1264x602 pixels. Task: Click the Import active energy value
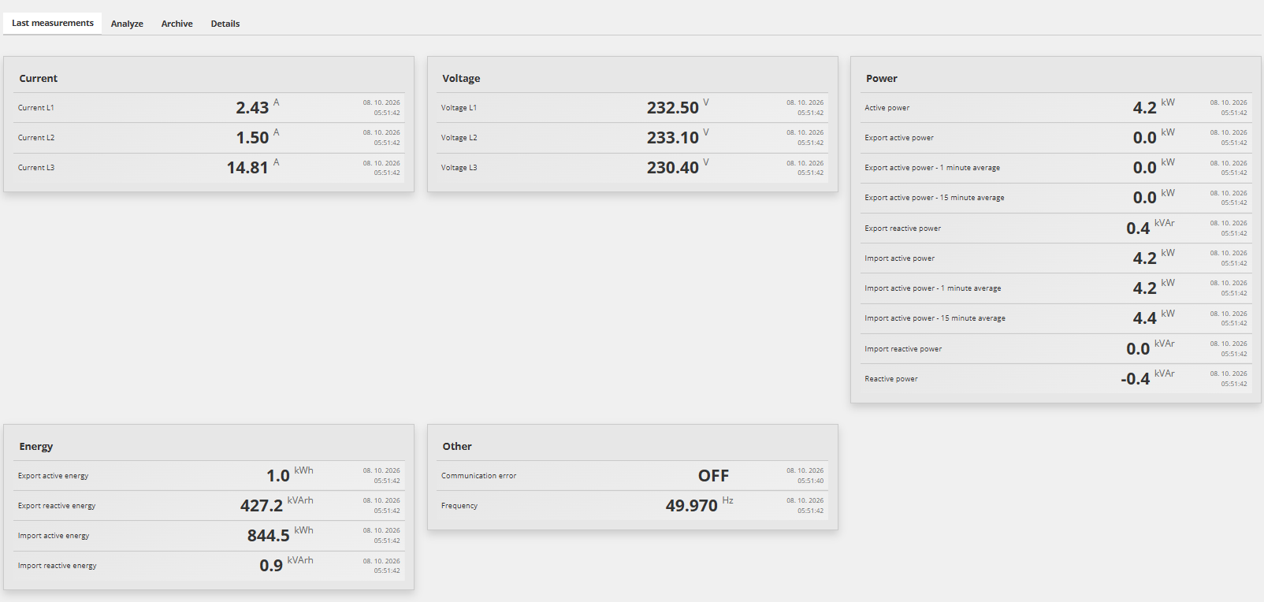click(x=269, y=536)
